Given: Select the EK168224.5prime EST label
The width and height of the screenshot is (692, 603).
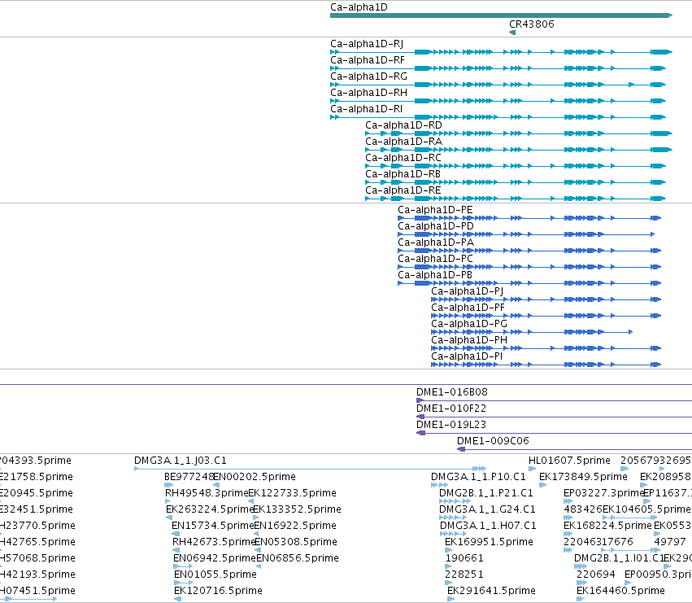Looking at the screenshot, I should [x=607, y=526].
